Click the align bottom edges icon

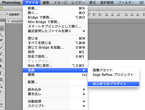[100, 14]
